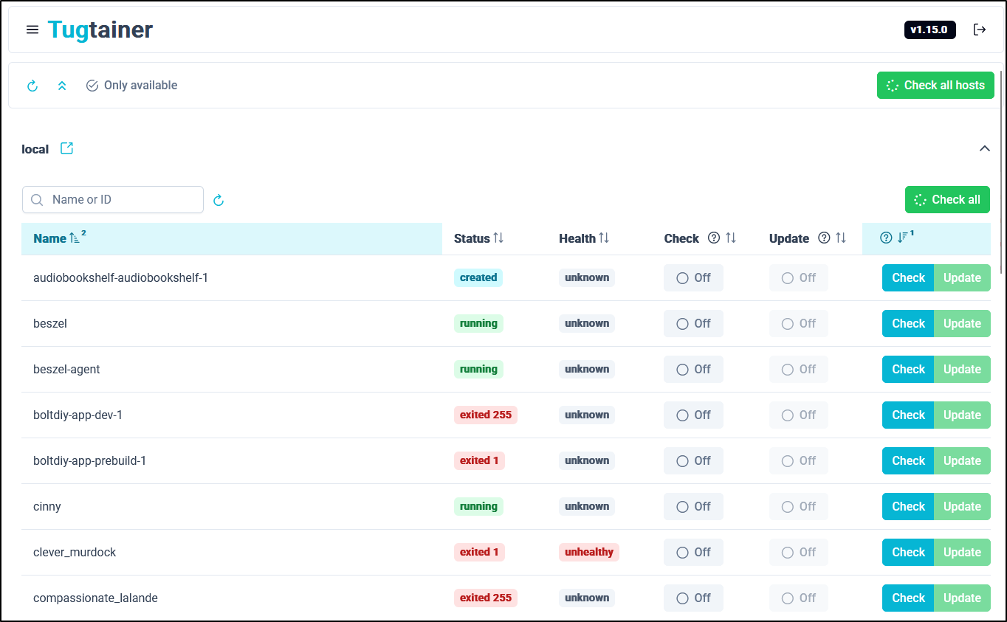Open the hamburger navigation menu

(32, 30)
